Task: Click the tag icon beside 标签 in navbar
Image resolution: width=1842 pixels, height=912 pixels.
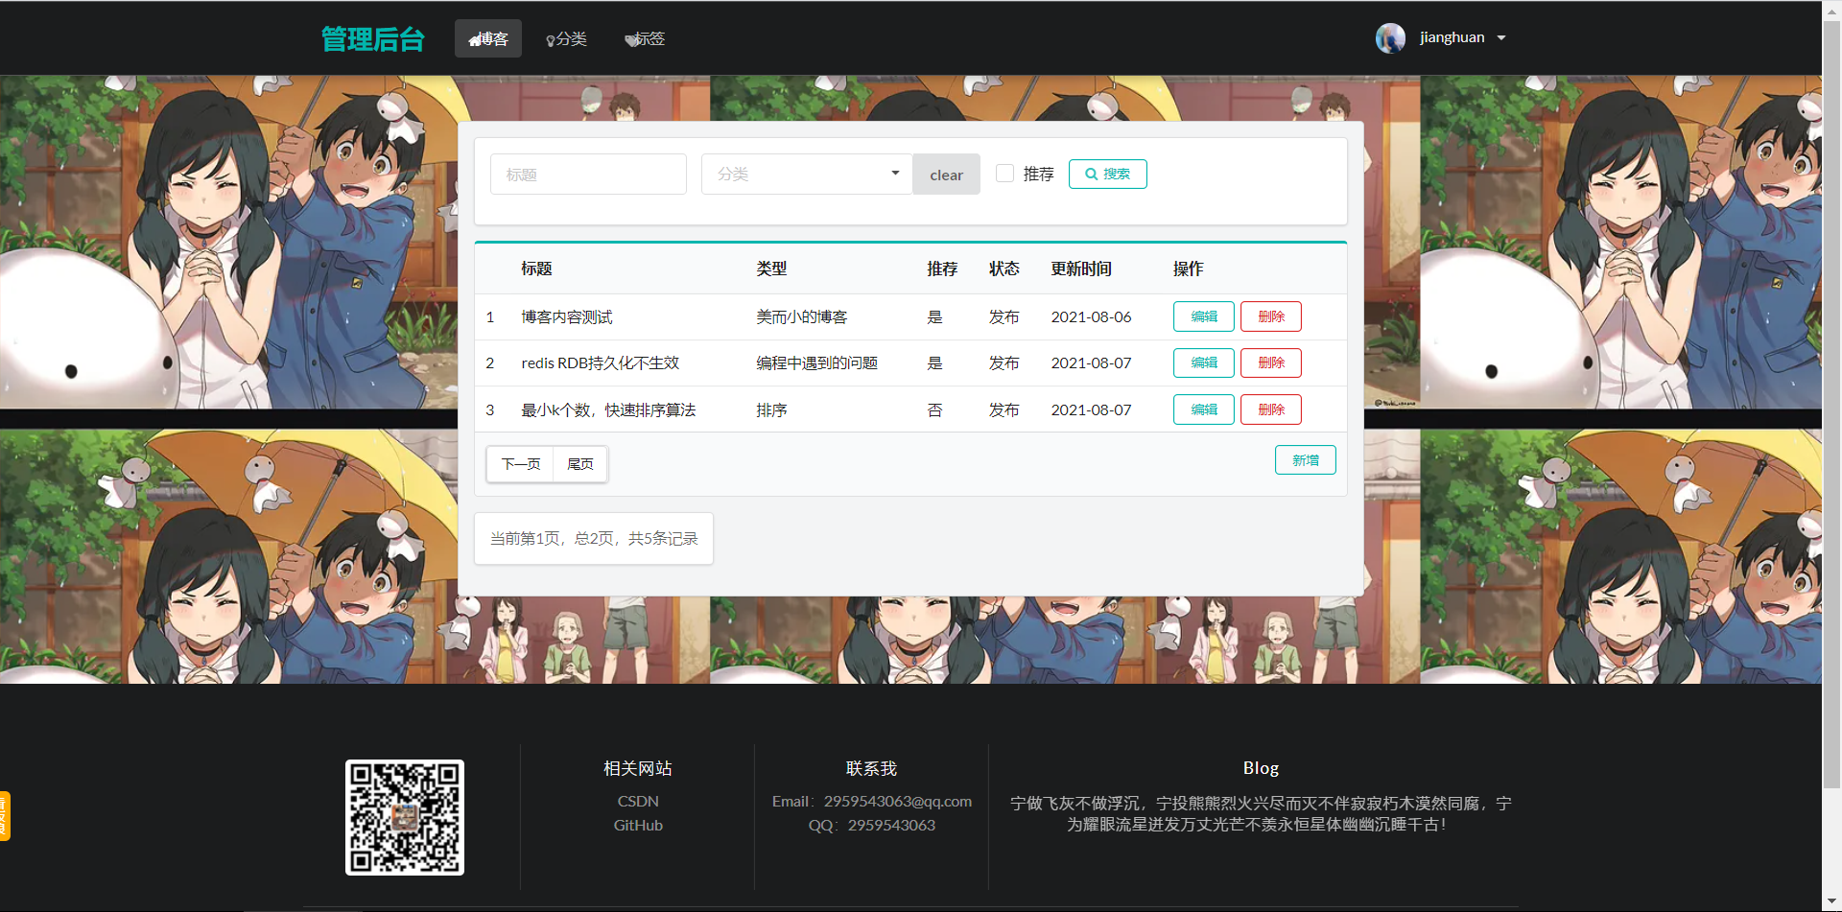Action: click(630, 38)
